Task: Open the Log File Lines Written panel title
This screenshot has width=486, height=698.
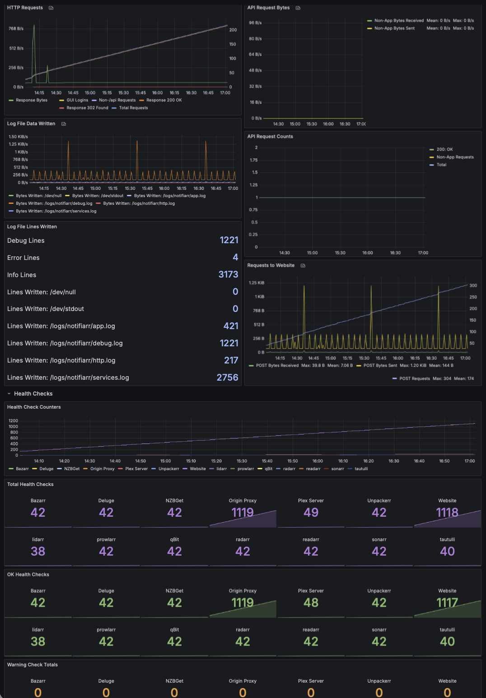Action: [x=32, y=227]
